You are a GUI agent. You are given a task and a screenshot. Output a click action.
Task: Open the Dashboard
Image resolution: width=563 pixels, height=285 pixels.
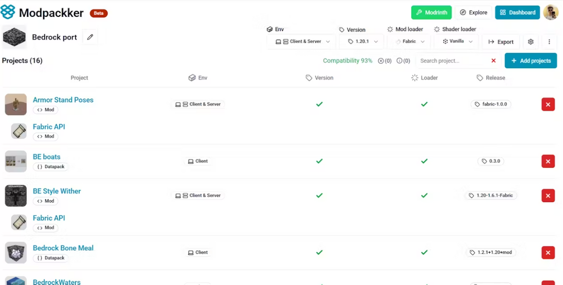click(517, 13)
